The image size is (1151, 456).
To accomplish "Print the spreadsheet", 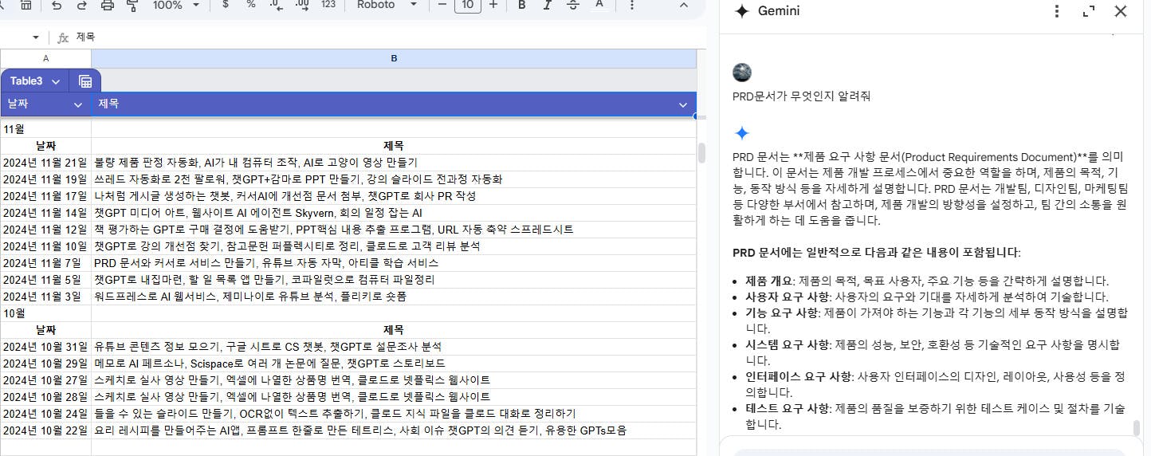I will pos(108,5).
